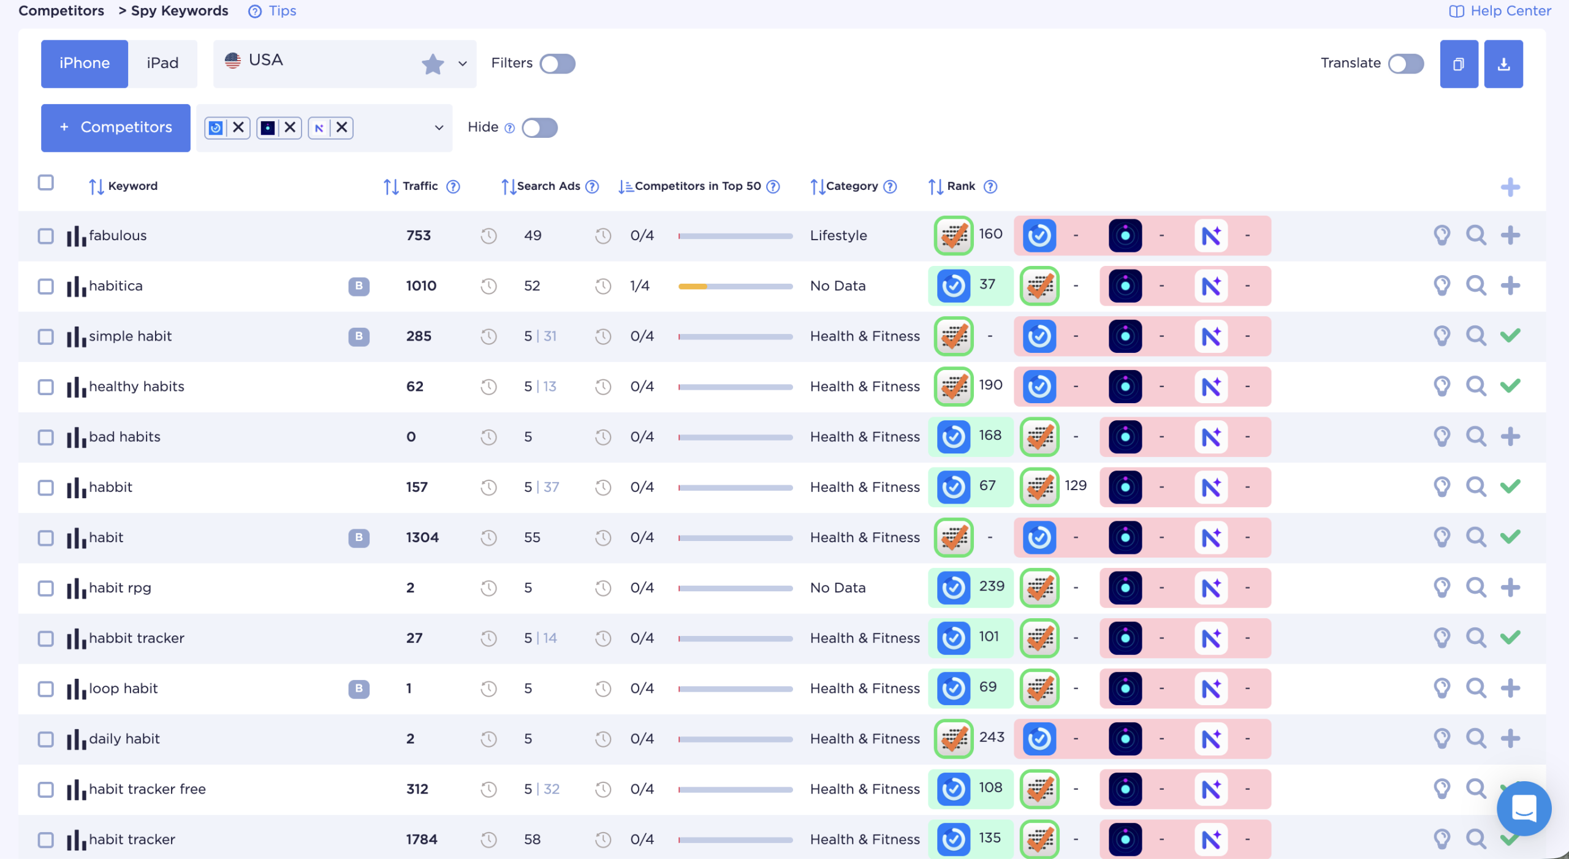Click the copy keywords icon button
Viewport: 1569px width, 859px height.
pos(1459,64)
